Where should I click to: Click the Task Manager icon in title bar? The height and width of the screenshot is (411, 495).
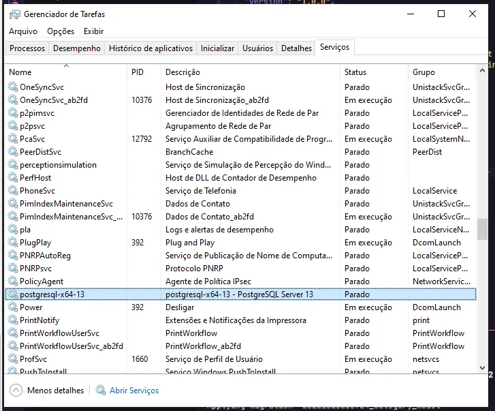coord(14,14)
